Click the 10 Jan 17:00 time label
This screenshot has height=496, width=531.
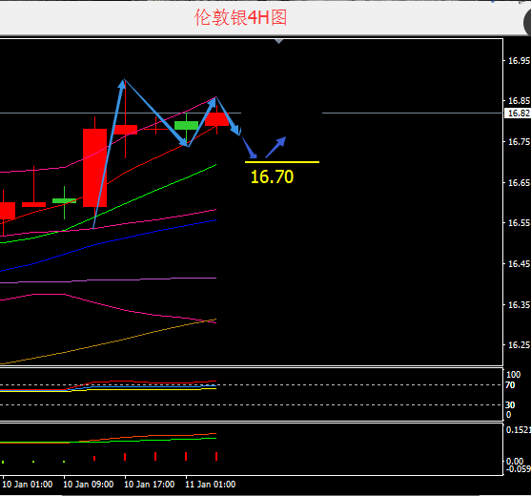pyautogui.click(x=150, y=485)
